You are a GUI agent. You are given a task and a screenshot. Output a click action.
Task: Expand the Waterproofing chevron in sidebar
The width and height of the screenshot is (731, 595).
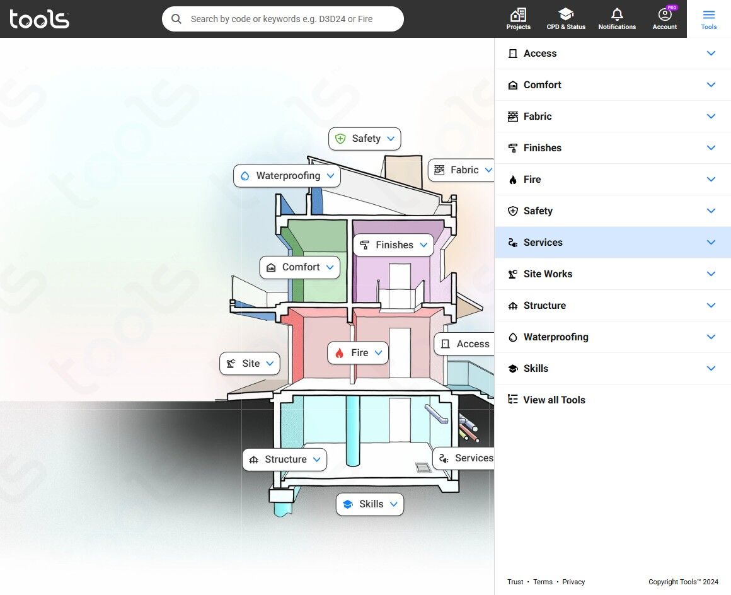(711, 337)
